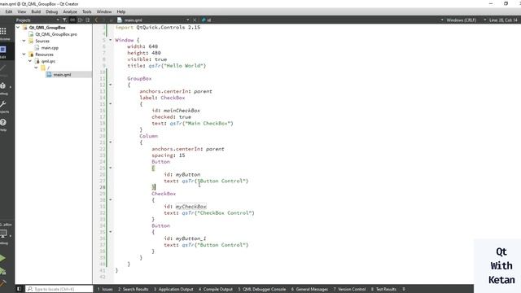Click the myCheckBox id in code
521x293 pixels.
[x=190, y=206]
